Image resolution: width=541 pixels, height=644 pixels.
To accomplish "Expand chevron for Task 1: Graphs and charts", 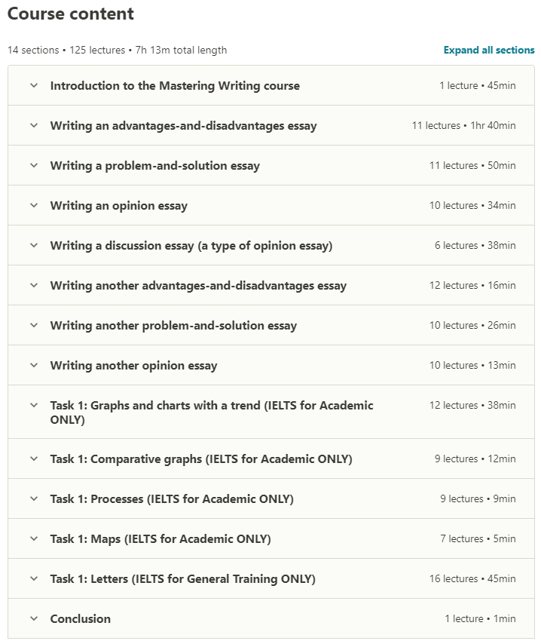I will 34,405.
